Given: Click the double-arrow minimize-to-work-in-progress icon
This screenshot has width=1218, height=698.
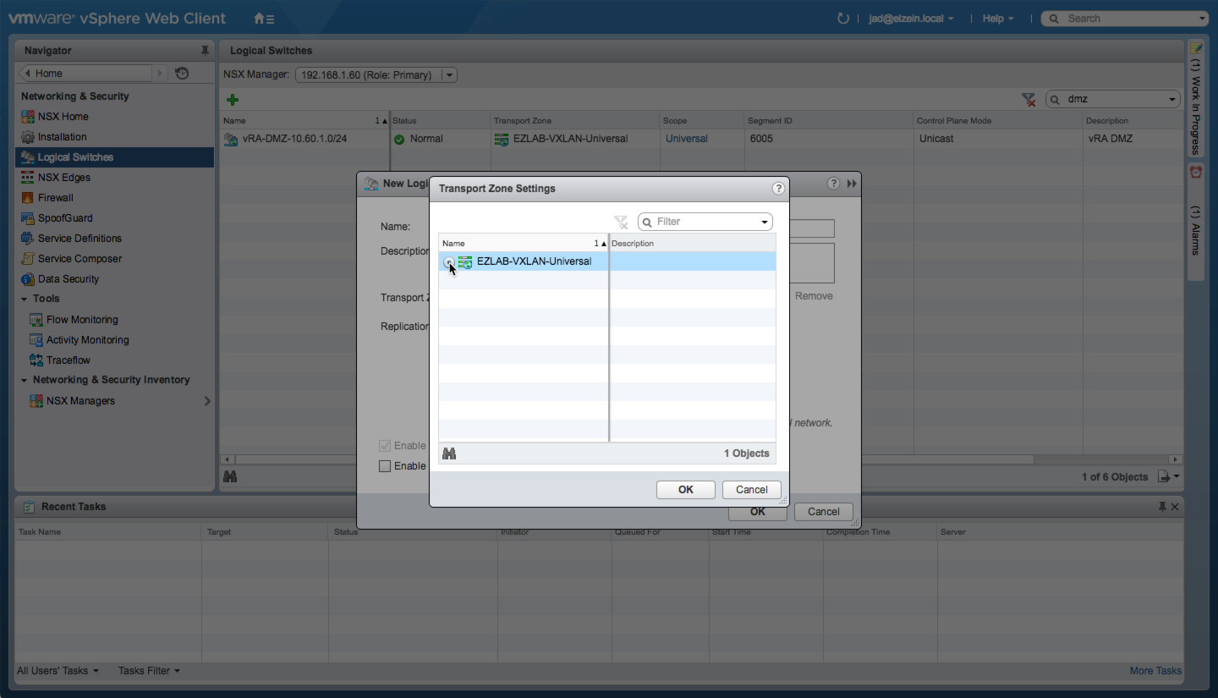Looking at the screenshot, I should pos(852,184).
